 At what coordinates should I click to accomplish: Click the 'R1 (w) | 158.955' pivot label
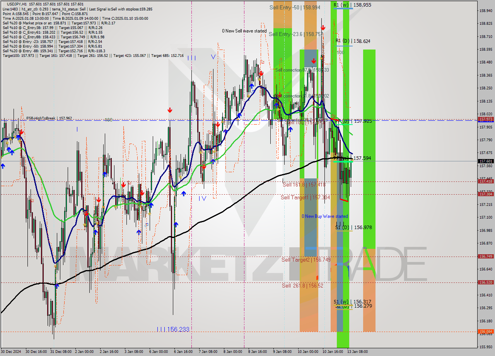[352, 5]
